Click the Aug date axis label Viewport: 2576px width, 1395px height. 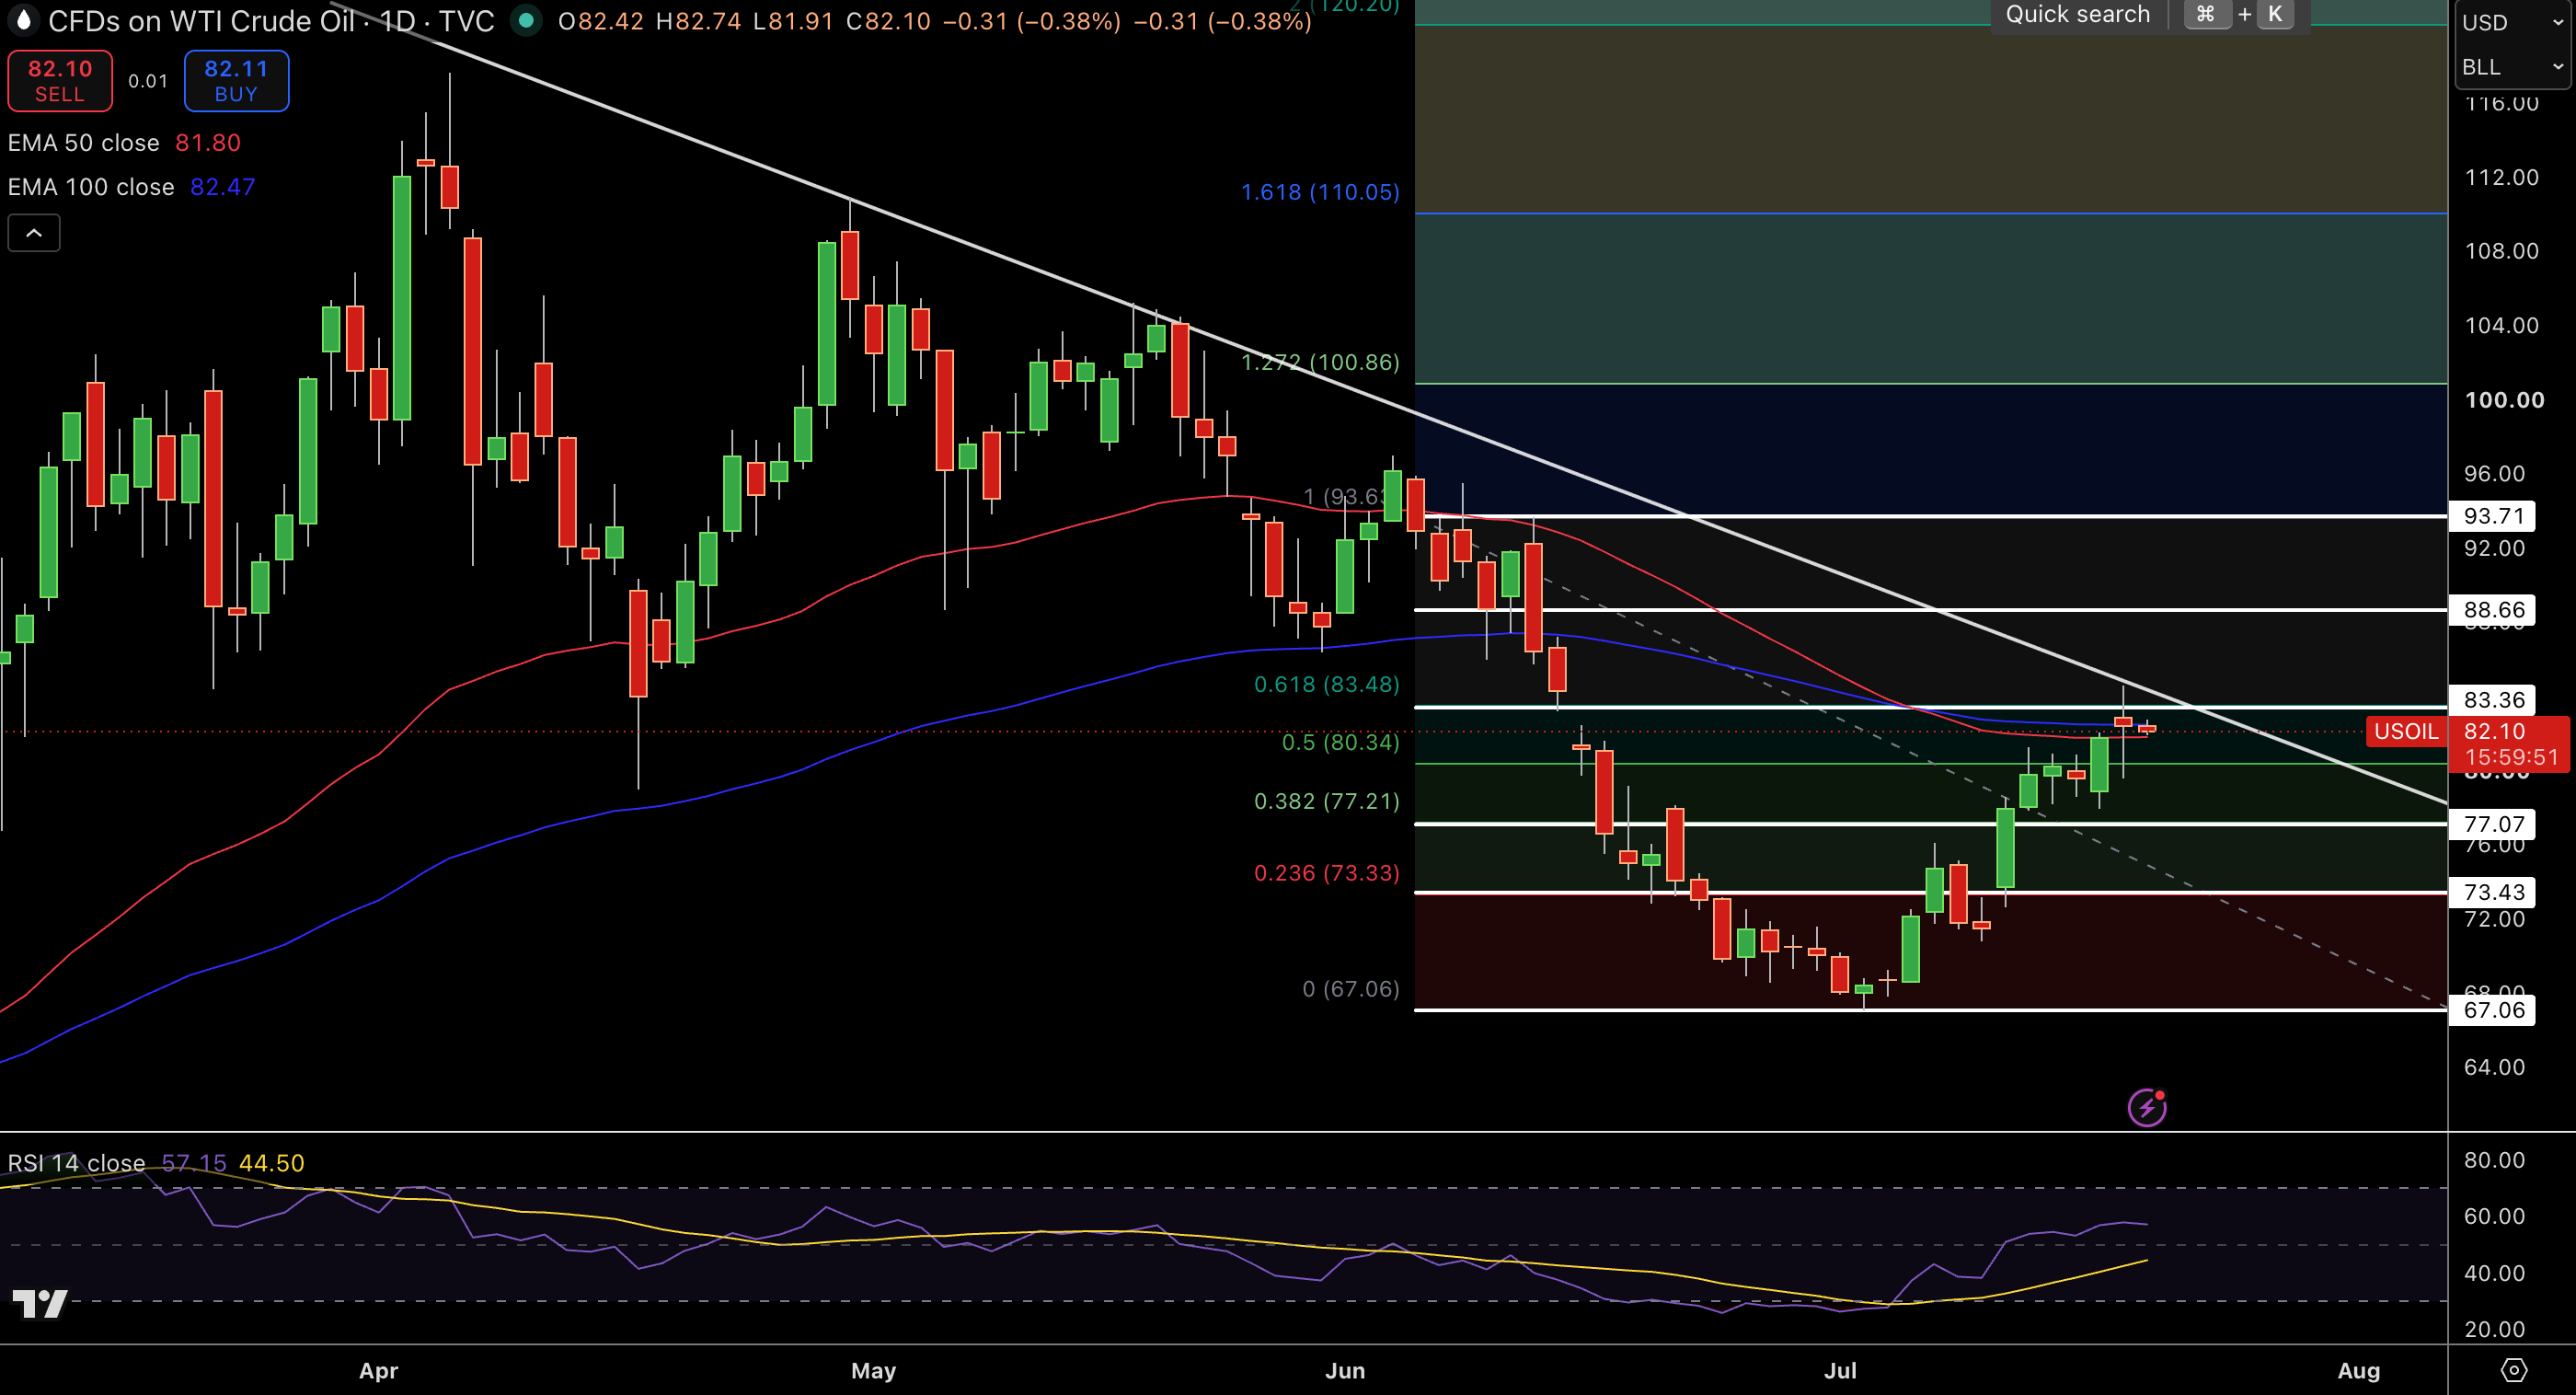click(2358, 1370)
